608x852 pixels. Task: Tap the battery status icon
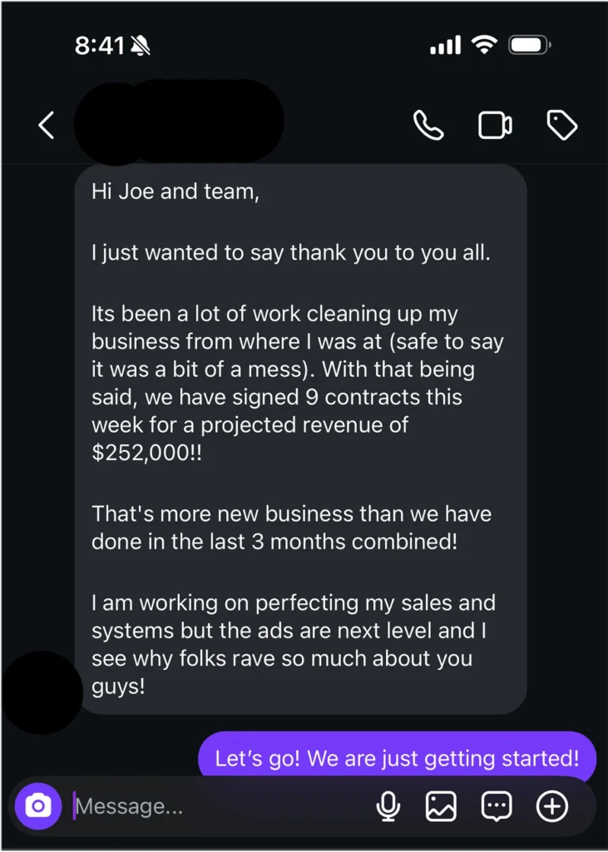(530, 45)
